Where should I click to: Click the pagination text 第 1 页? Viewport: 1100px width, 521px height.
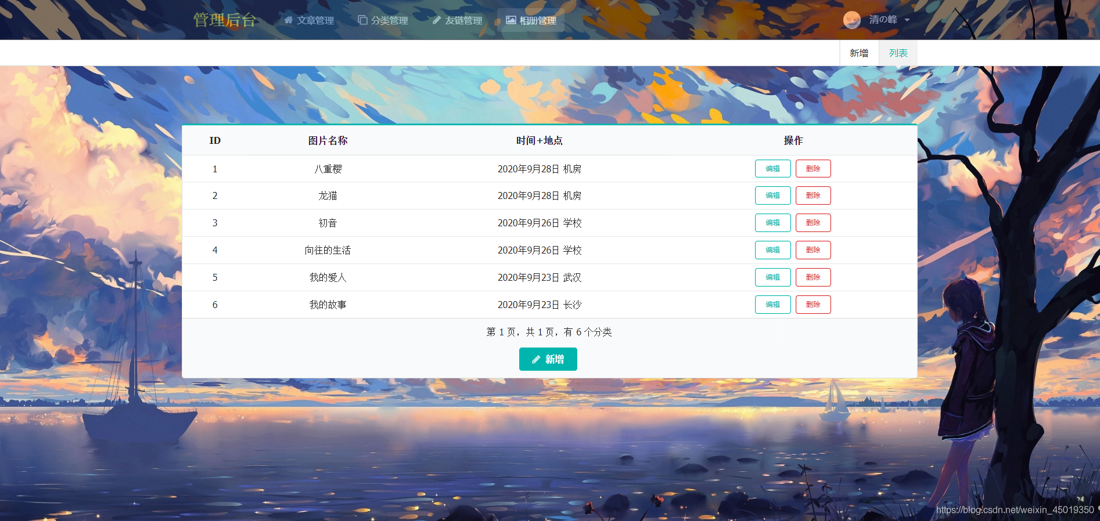point(501,332)
